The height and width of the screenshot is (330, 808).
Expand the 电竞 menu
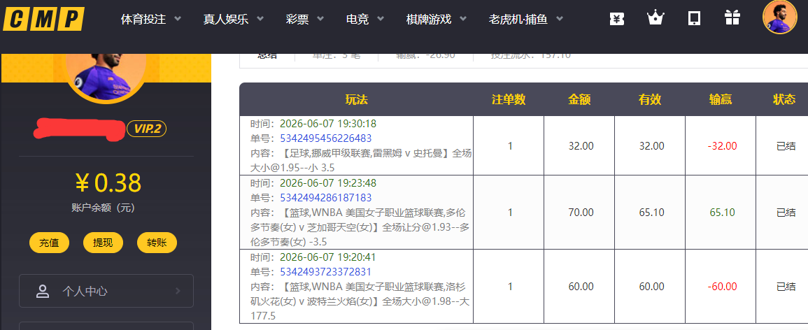(365, 20)
